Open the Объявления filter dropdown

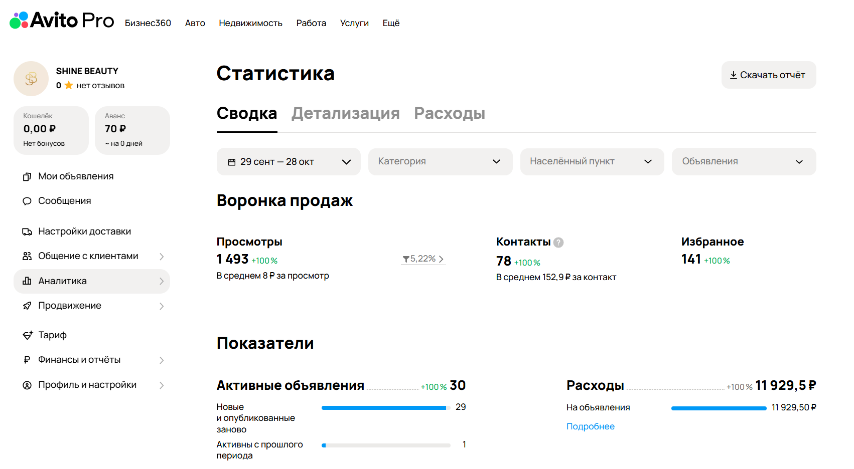[x=744, y=161]
